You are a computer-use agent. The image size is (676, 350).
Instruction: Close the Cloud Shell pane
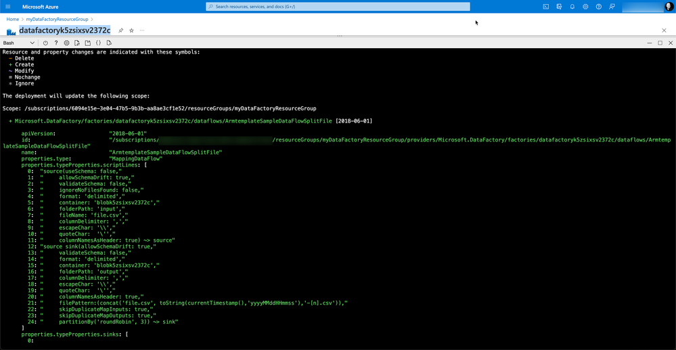[x=671, y=43]
